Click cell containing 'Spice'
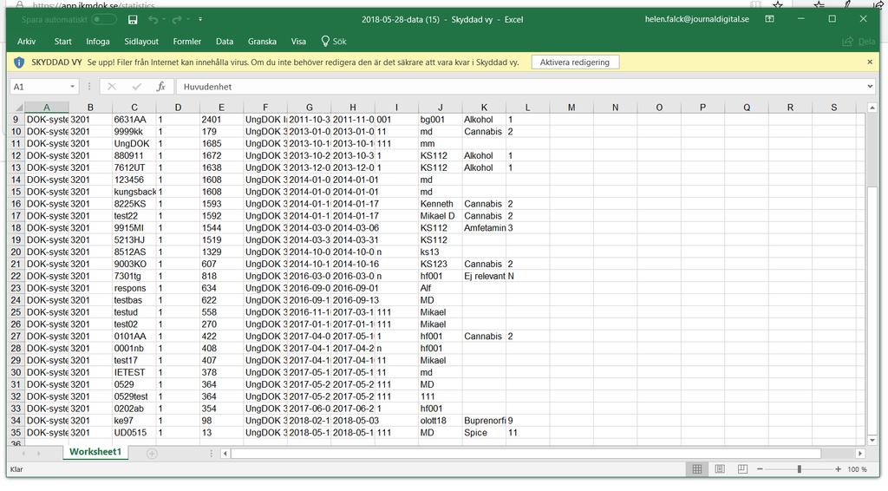888x491 pixels. click(484, 432)
